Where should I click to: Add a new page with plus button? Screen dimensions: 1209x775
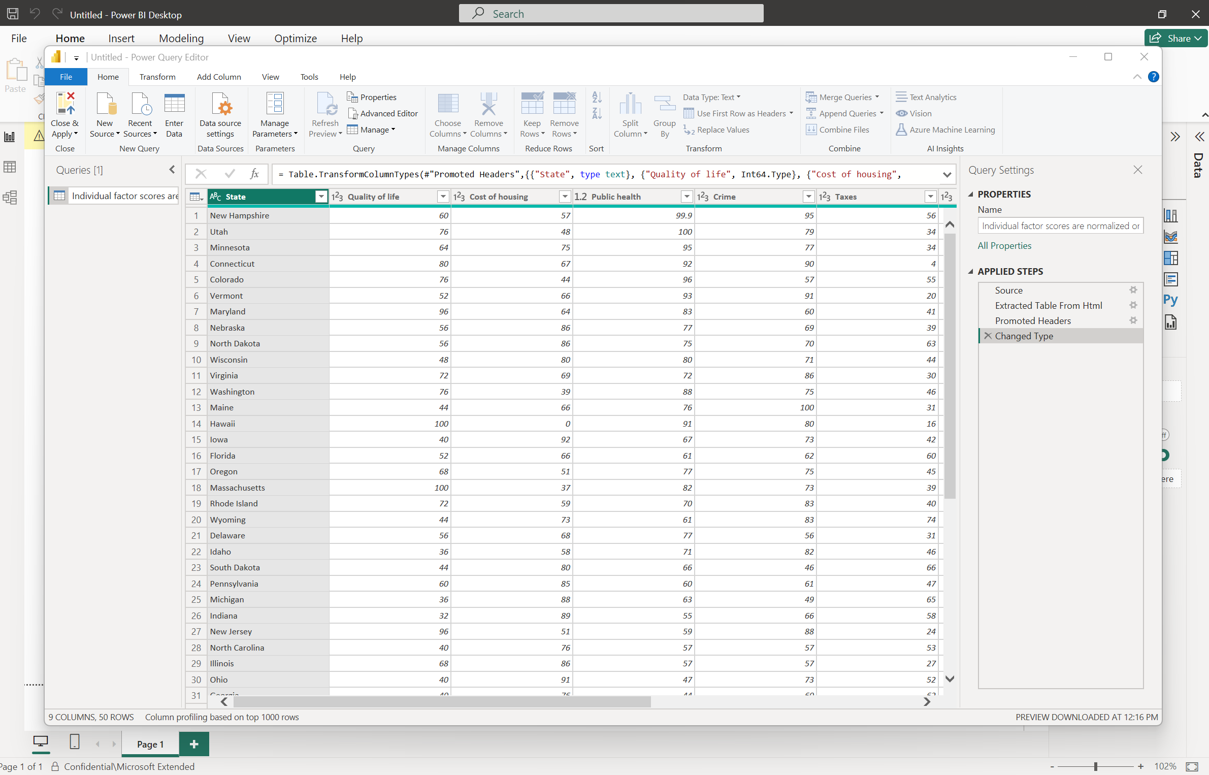coord(194,744)
